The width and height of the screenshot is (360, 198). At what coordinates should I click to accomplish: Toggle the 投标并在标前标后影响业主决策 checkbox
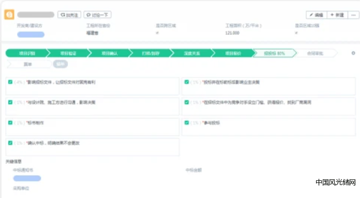pyautogui.click(x=187, y=82)
